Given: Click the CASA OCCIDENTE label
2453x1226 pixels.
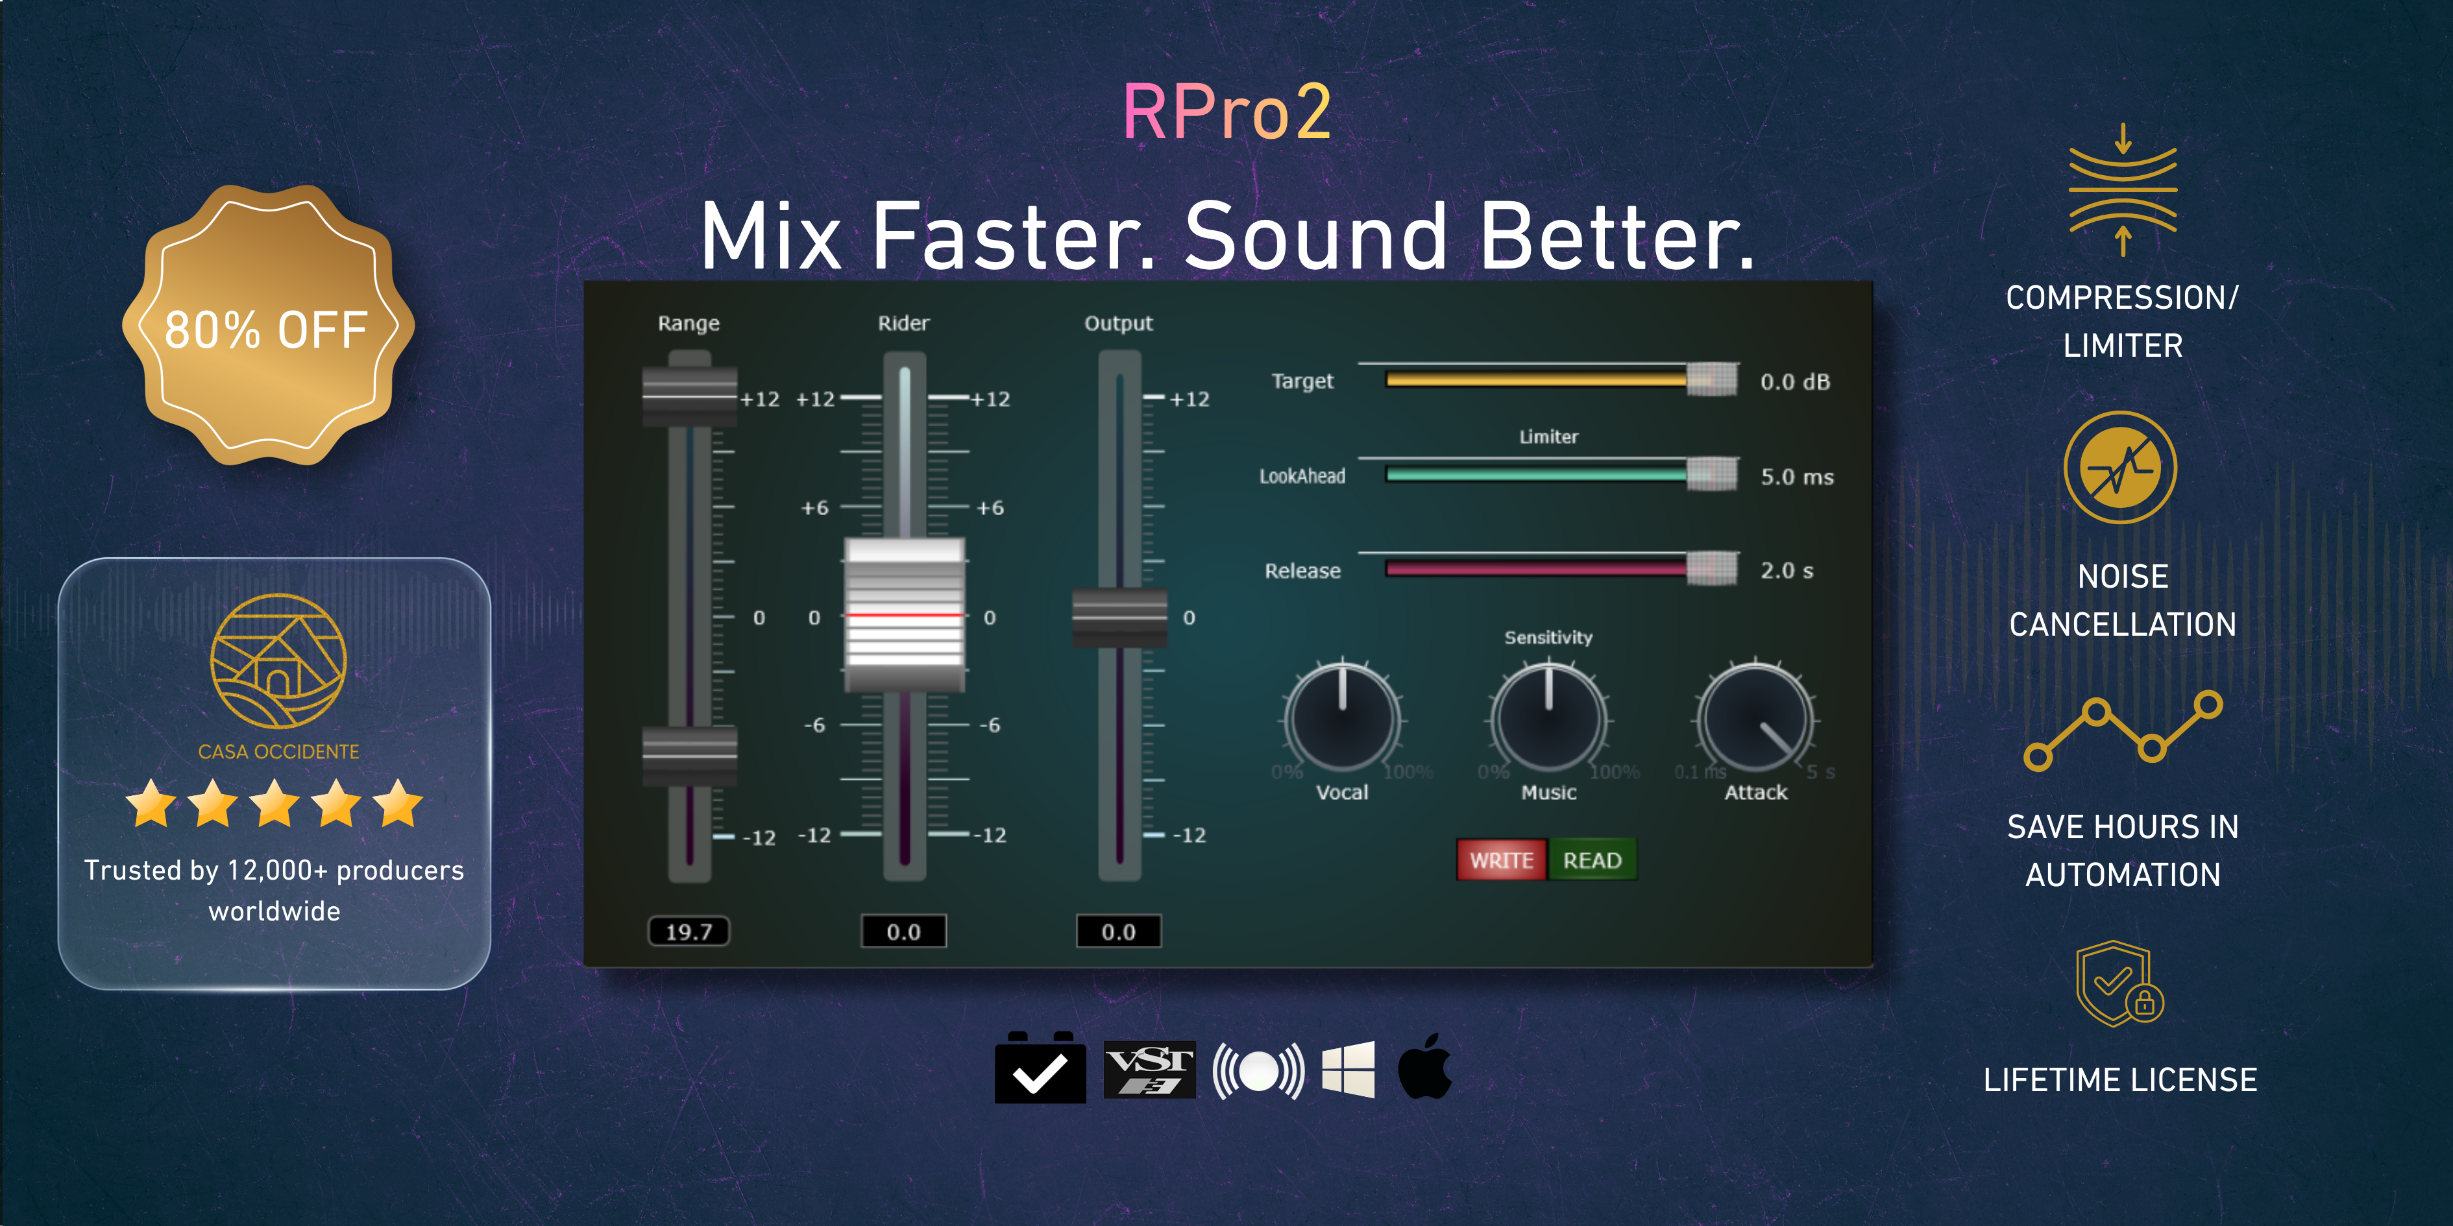Looking at the screenshot, I should 278,751.
